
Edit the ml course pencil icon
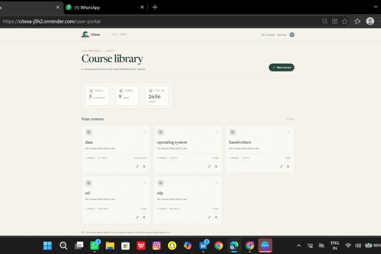coord(137,217)
